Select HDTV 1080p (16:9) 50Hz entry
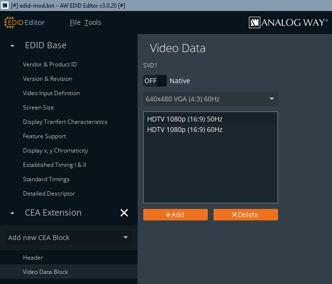 (x=185, y=119)
